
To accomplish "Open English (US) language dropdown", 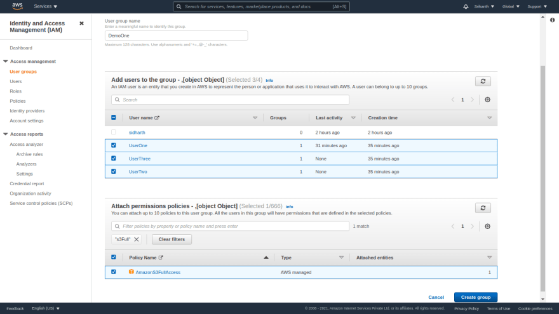I will coord(46,308).
